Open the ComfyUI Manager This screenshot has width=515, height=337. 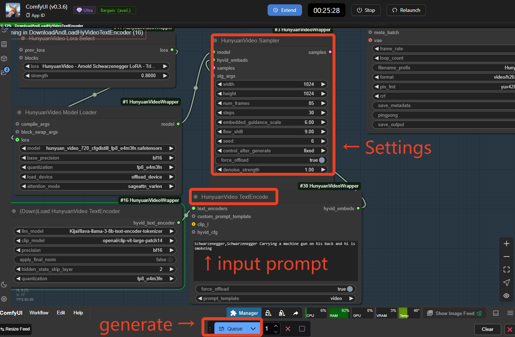pos(244,313)
